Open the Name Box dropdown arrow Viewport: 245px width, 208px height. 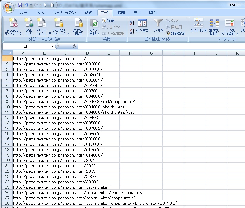pyautogui.click(x=52, y=46)
